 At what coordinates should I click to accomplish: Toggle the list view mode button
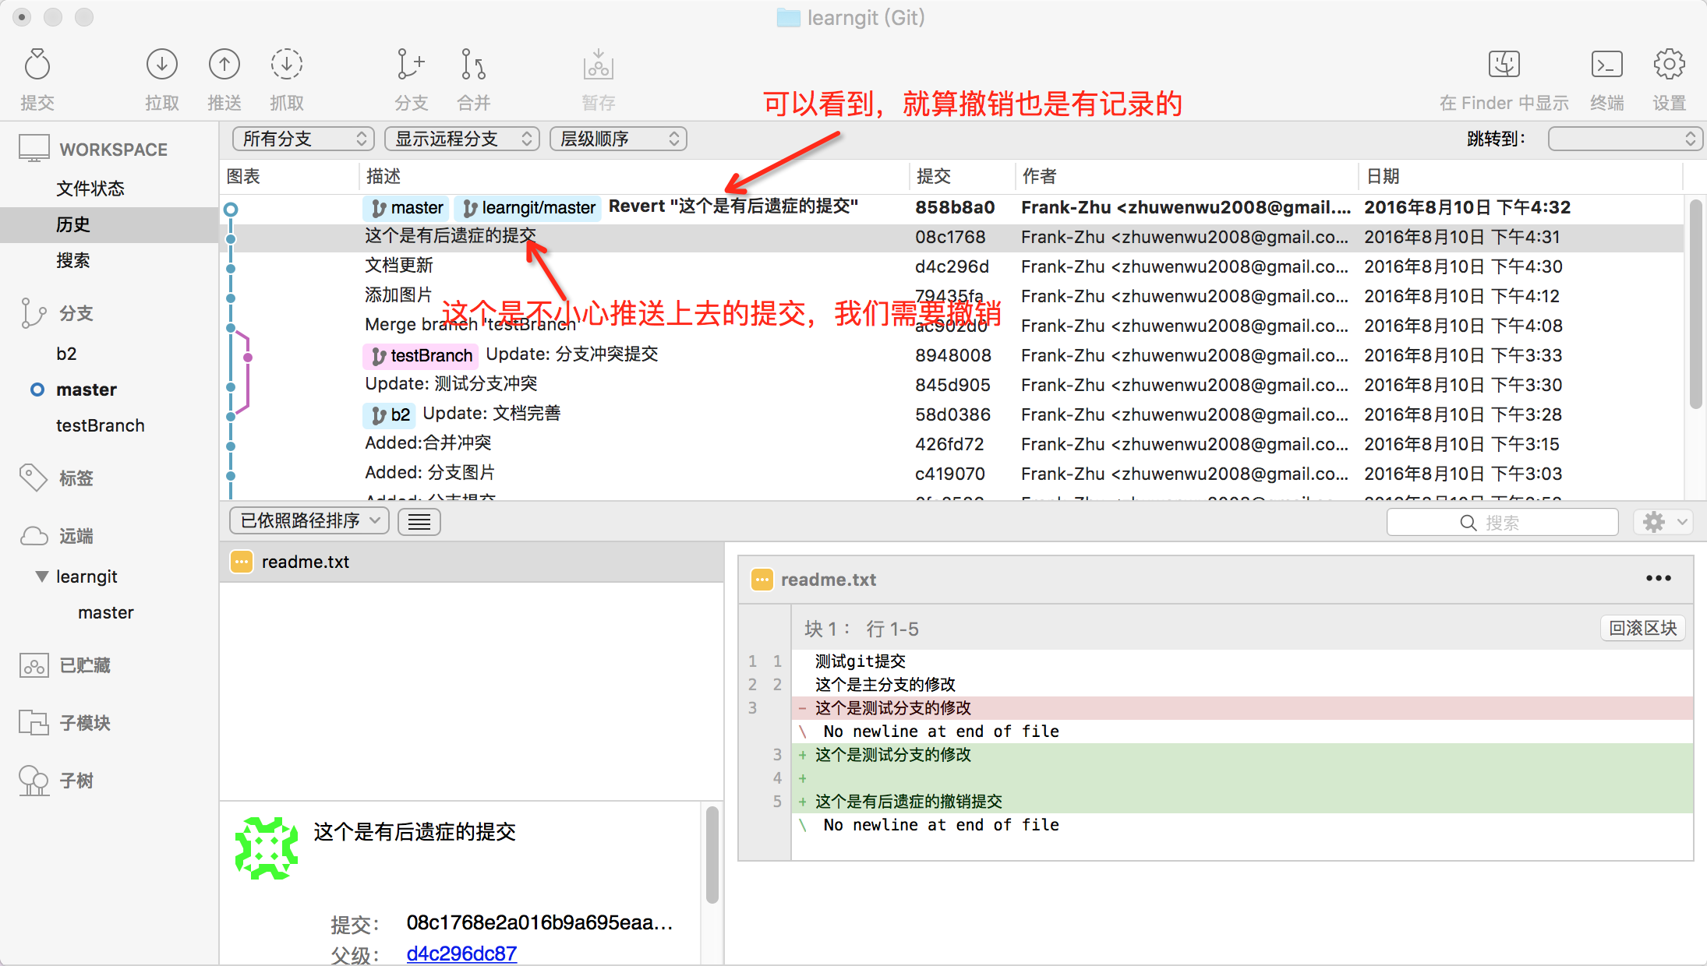coord(419,521)
